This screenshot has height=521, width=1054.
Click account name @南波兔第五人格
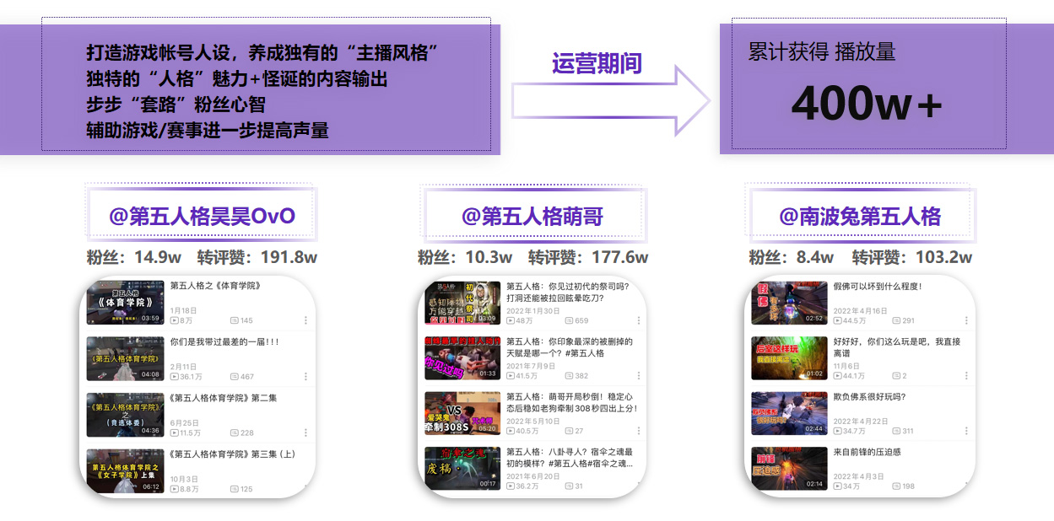point(860,216)
